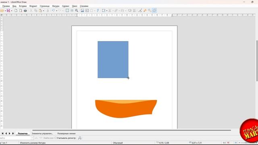Click the Найти все button
This screenshot has width=258, height=145.
[48, 138]
